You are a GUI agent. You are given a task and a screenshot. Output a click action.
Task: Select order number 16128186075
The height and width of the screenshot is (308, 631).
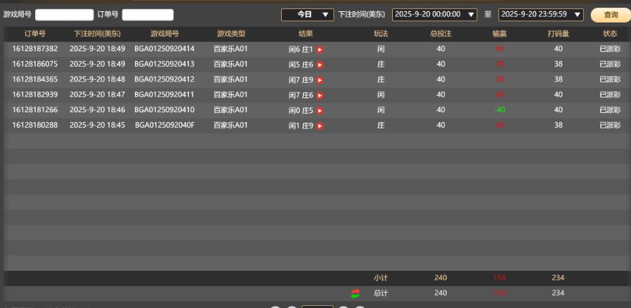tap(35, 65)
